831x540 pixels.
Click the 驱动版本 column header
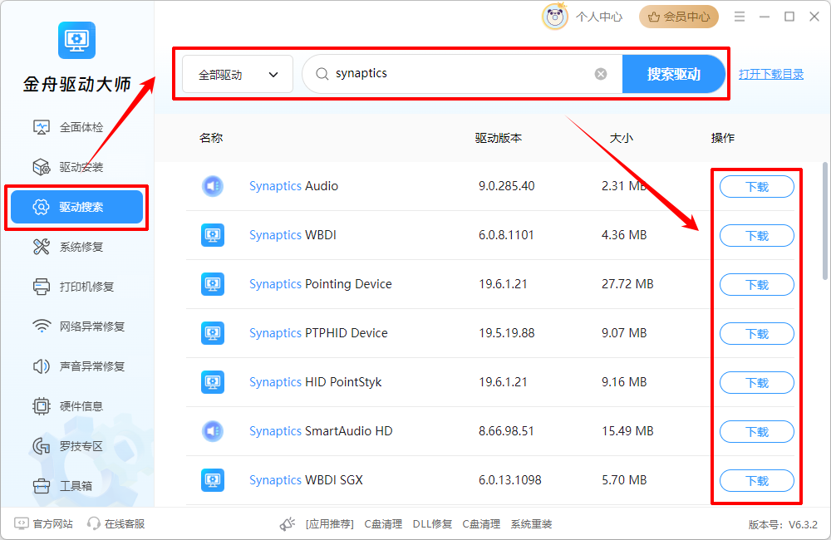pos(498,138)
